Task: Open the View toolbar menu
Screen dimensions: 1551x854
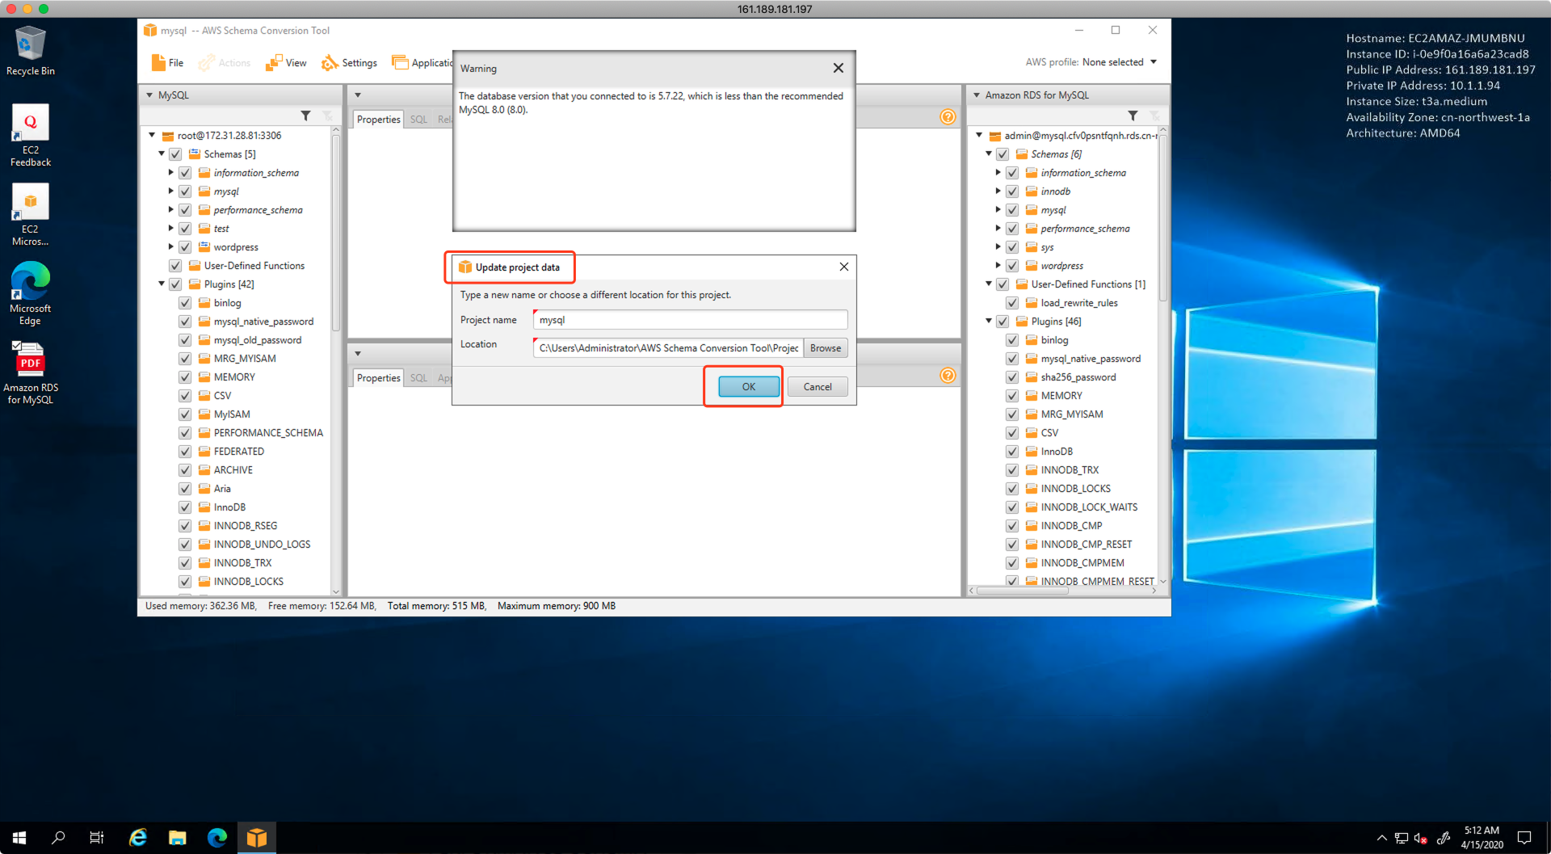Action: point(287,63)
